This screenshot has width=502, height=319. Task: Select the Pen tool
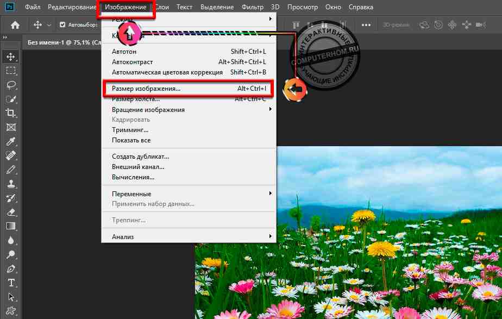10,268
